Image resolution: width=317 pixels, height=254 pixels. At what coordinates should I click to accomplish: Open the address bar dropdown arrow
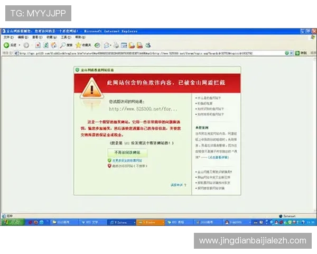[x=291, y=53]
